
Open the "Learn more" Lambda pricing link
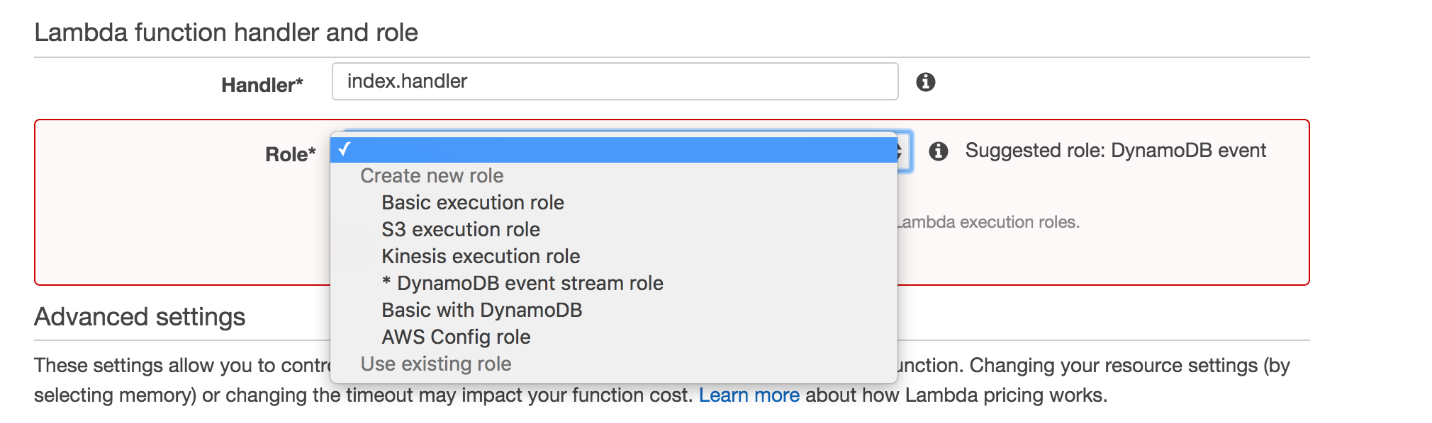click(749, 395)
